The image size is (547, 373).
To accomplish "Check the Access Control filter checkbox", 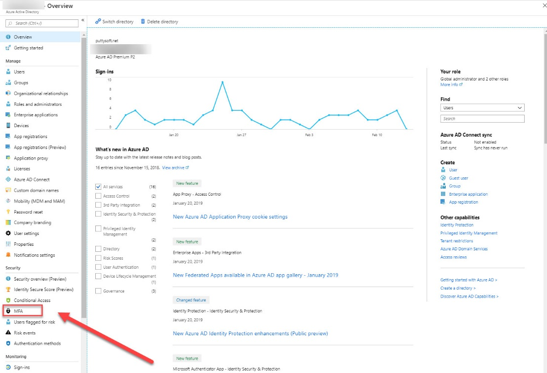I will click(x=98, y=196).
